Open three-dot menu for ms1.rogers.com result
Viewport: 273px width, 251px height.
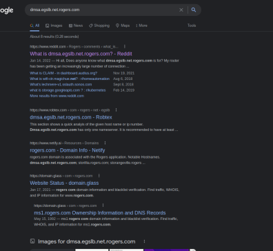coord(103,205)
